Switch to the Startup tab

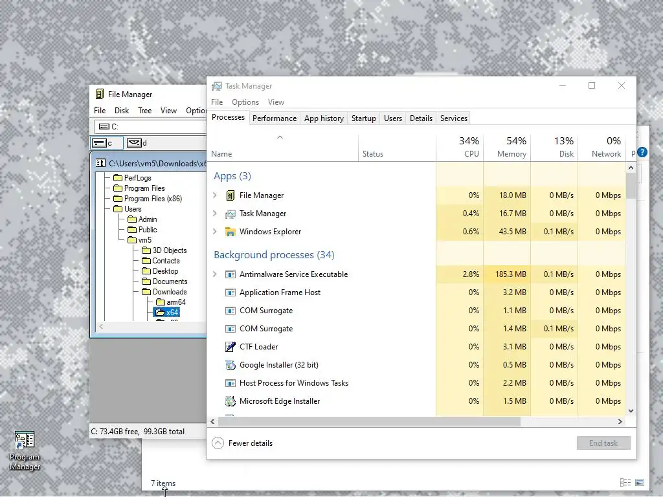tap(364, 118)
